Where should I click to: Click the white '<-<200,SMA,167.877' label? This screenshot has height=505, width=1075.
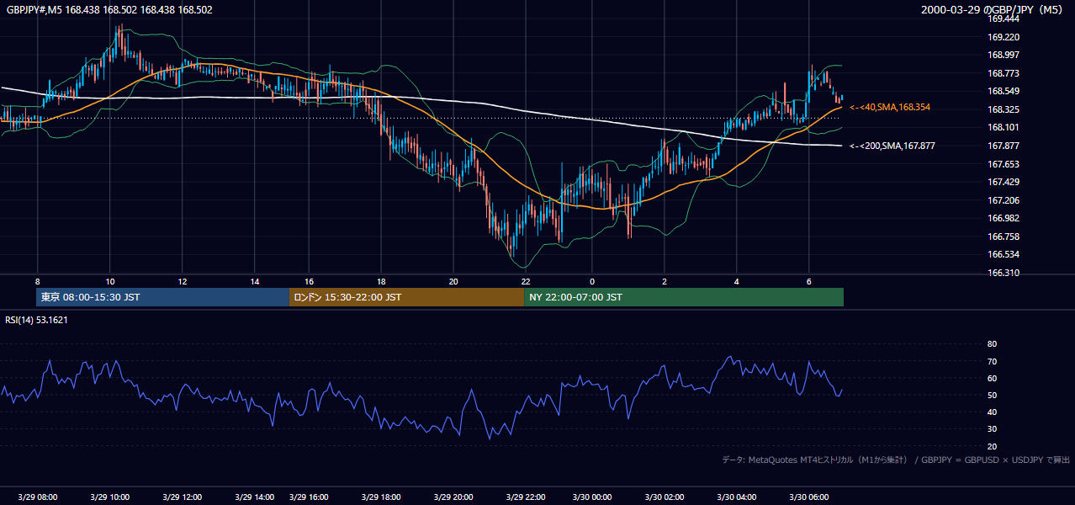pyautogui.click(x=892, y=146)
